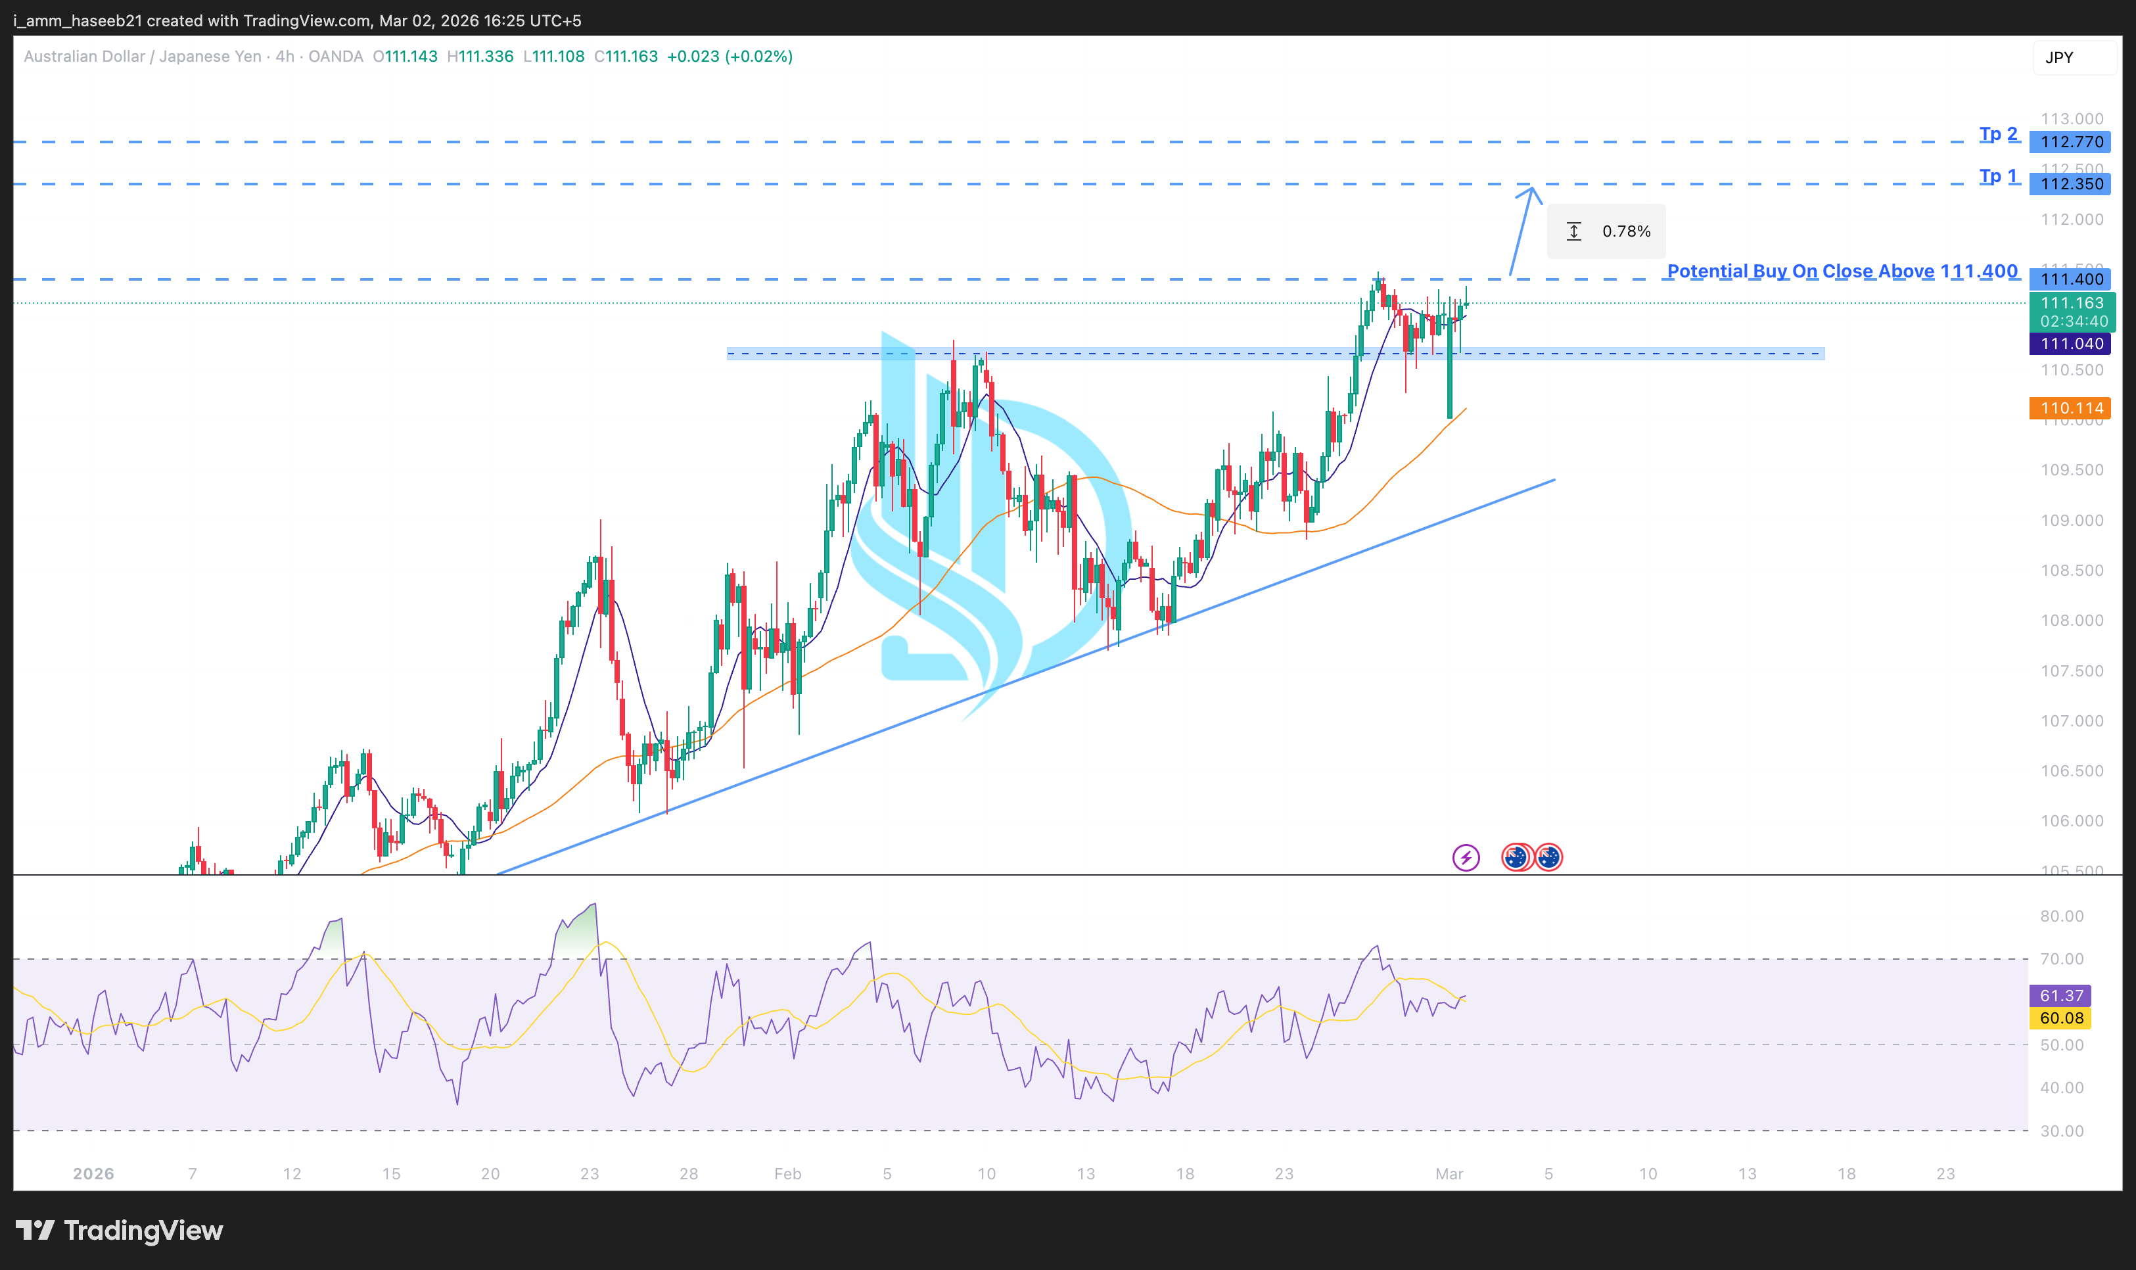
Task: Click the orange 110.114 moving average tag
Action: tap(2069, 408)
